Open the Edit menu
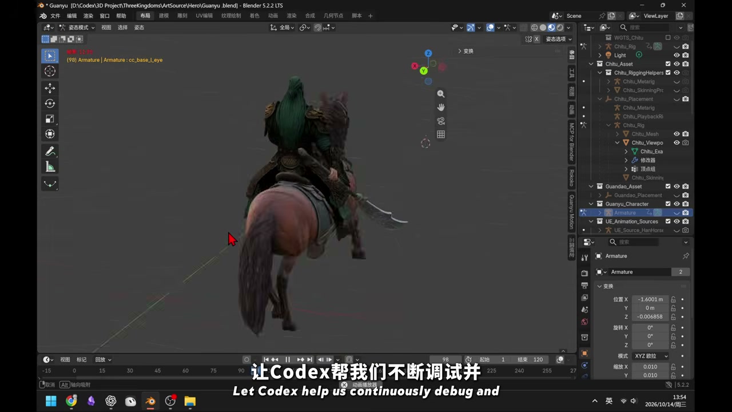 click(x=71, y=16)
